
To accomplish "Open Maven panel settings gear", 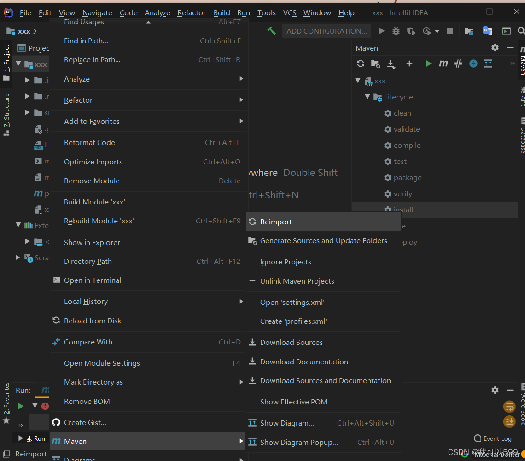I will point(495,47).
